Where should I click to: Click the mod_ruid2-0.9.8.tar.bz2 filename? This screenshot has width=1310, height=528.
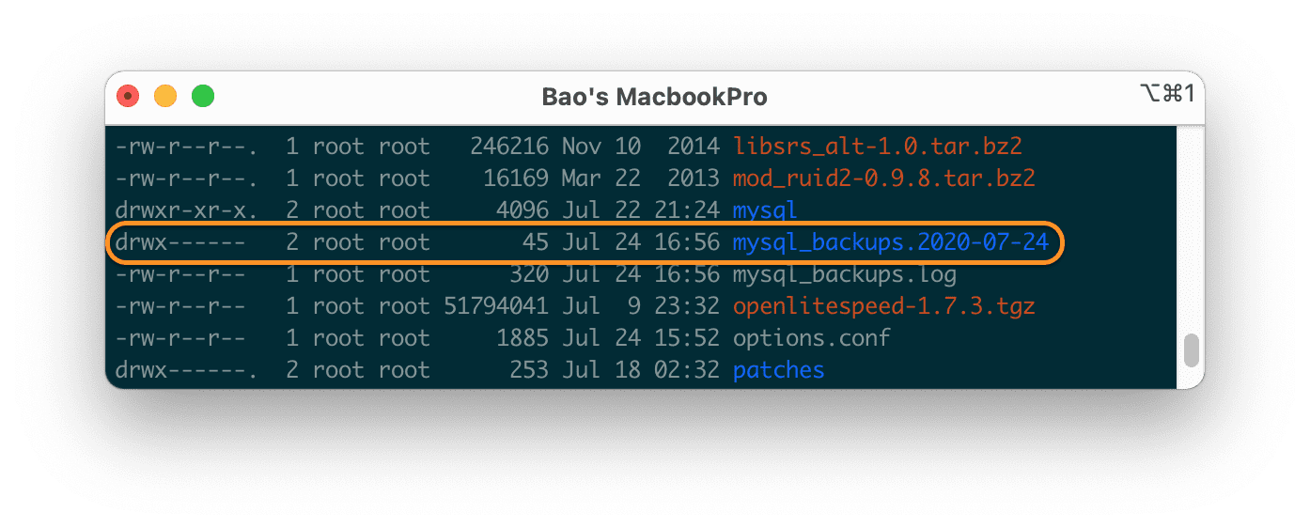pos(884,179)
